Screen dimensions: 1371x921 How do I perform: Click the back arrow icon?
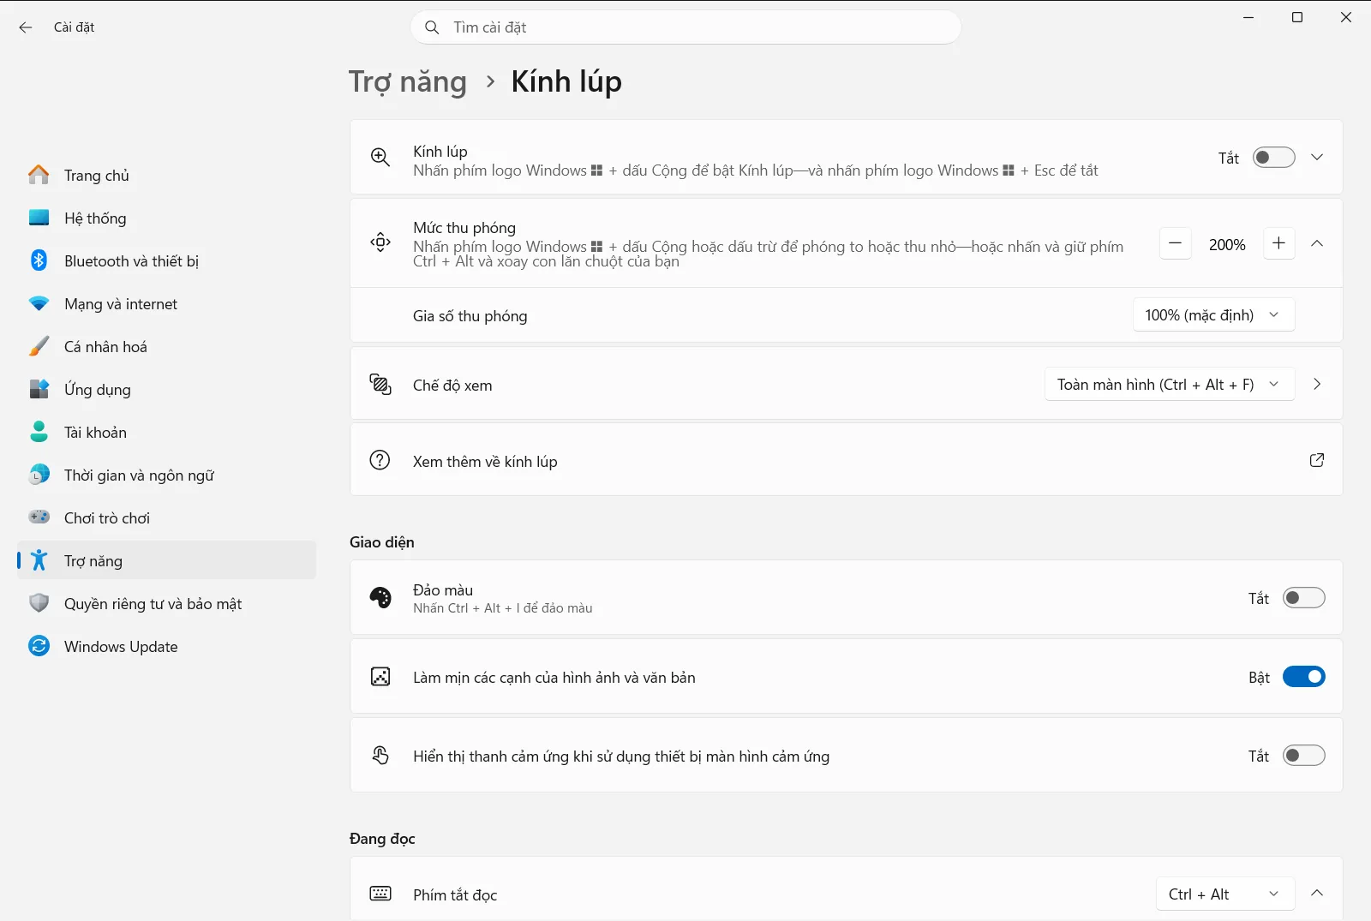pyautogui.click(x=26, y=27)
